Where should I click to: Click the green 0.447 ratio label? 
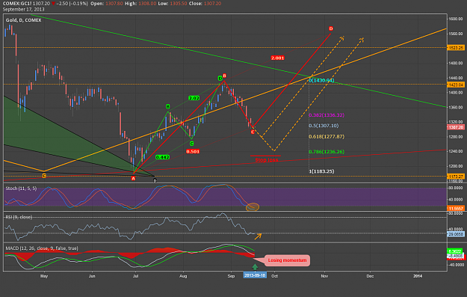[x=163, y=157]
